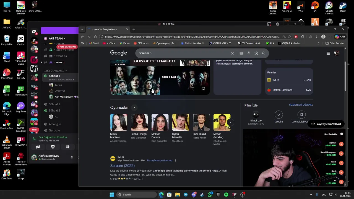Show hidden tray icons chevron

tap(311, 195)
